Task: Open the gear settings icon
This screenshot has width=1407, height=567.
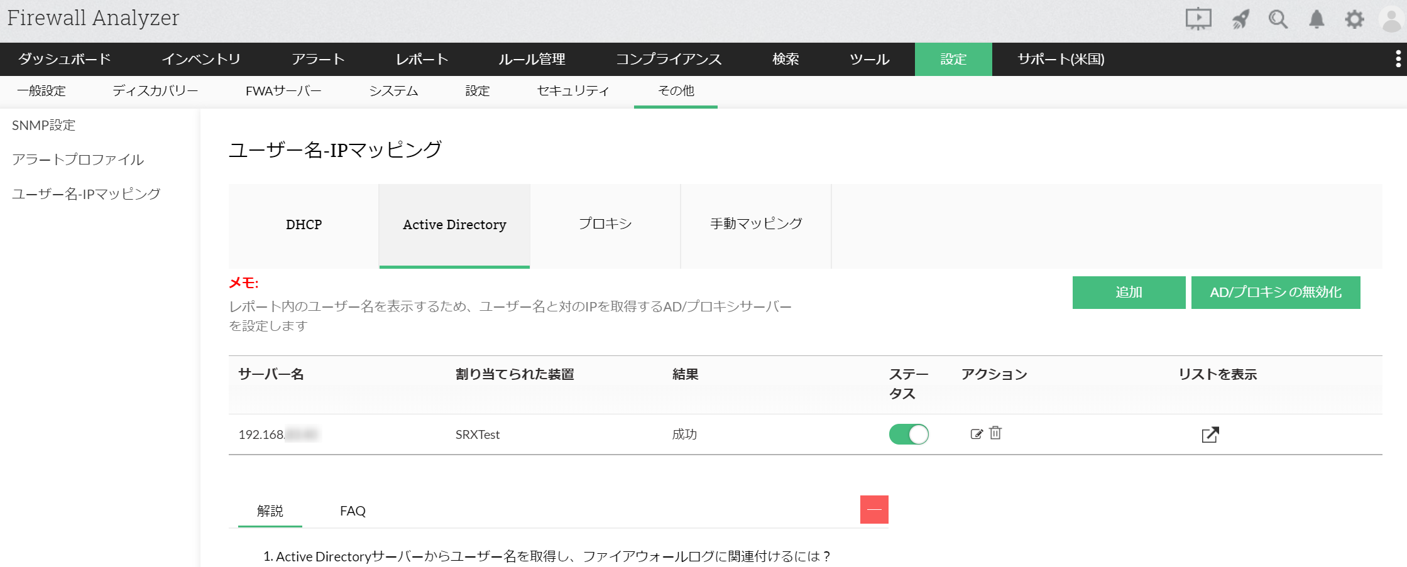Action: [x=1354, y=19]
